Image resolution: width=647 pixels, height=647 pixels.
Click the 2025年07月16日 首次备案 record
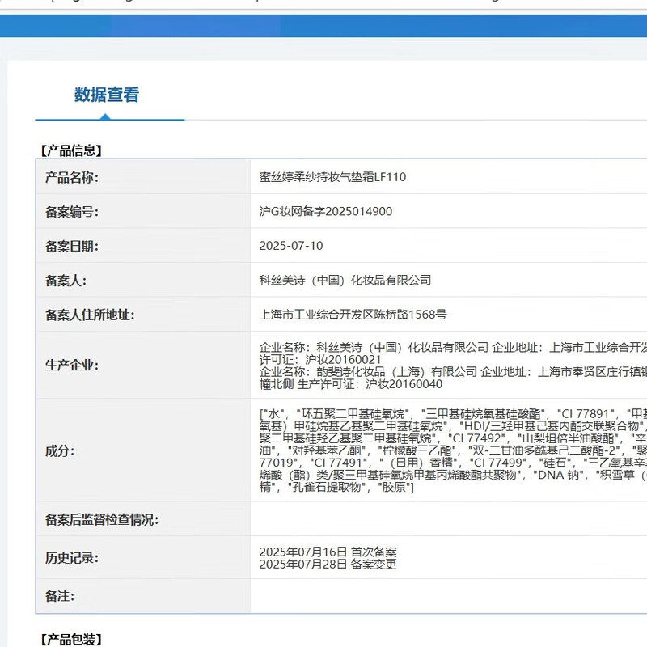[x=328, y=552]
